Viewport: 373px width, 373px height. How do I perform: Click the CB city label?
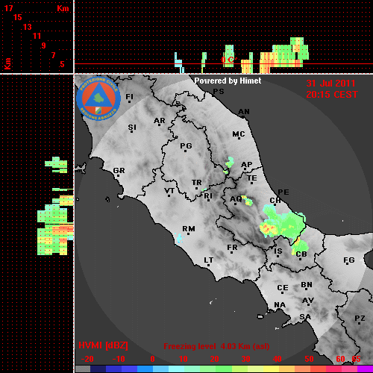click(x=301, y=254)
